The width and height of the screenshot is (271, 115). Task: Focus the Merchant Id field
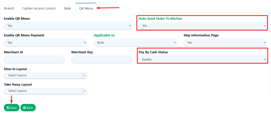pyautogui.click(x=34, y=59)
